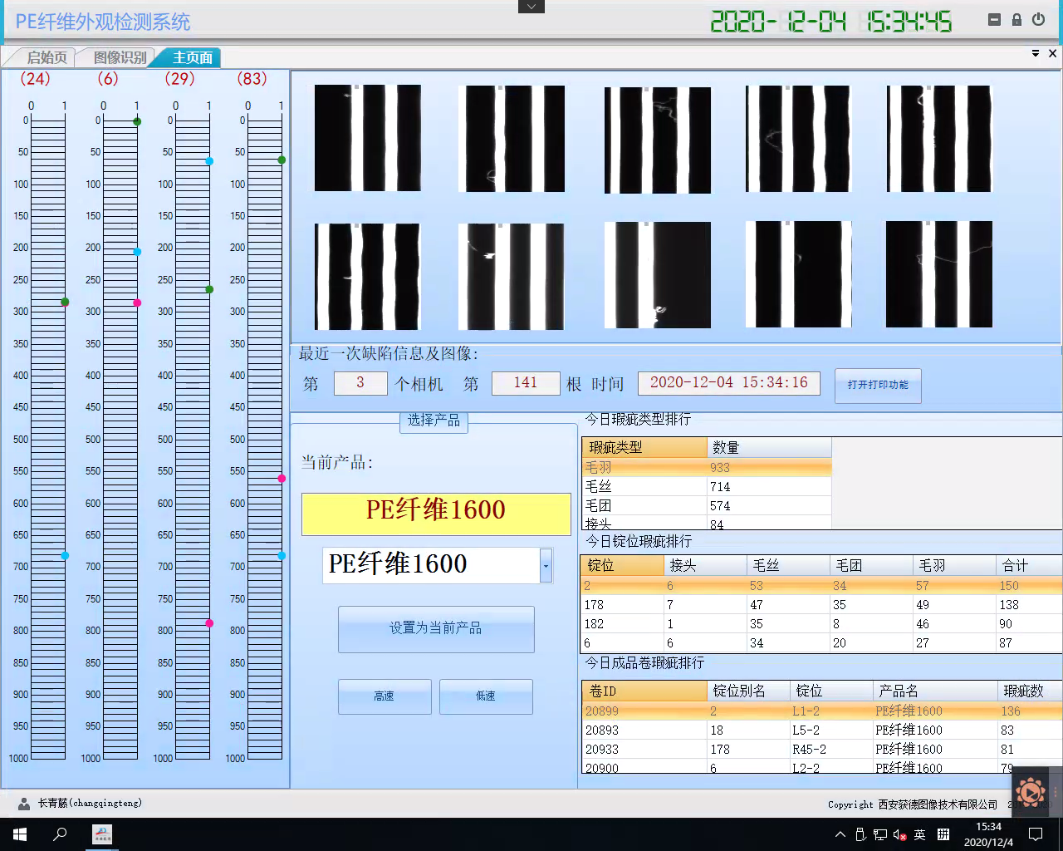Expand hidden icons in the system tray
Image resolution: width=1063 pixels, height=851 pixels.
pyautogui.click(x=840, y=834)
